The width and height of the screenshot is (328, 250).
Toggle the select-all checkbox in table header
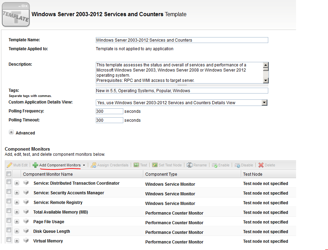click(9, 174)
